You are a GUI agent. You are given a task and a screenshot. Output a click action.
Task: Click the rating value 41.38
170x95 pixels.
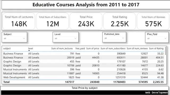(160, 77)
